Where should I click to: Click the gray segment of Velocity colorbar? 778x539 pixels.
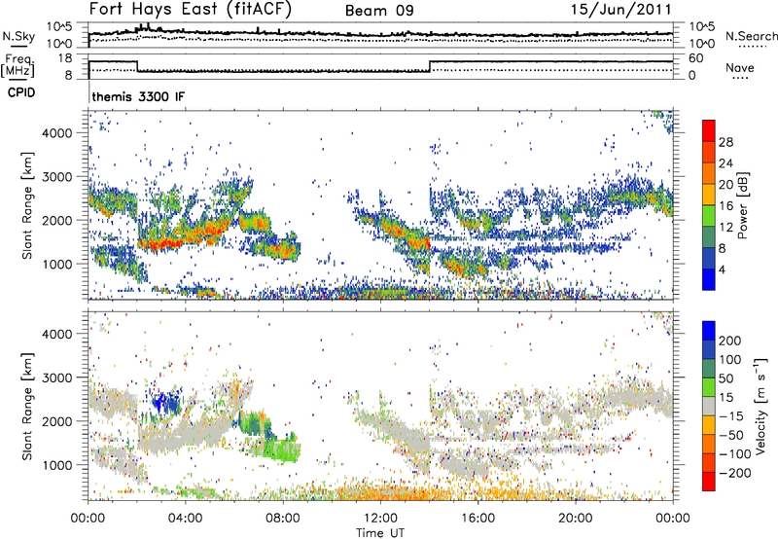pos(709,407)
